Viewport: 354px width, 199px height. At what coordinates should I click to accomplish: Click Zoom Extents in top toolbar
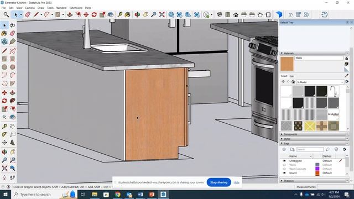coord(162,15)
